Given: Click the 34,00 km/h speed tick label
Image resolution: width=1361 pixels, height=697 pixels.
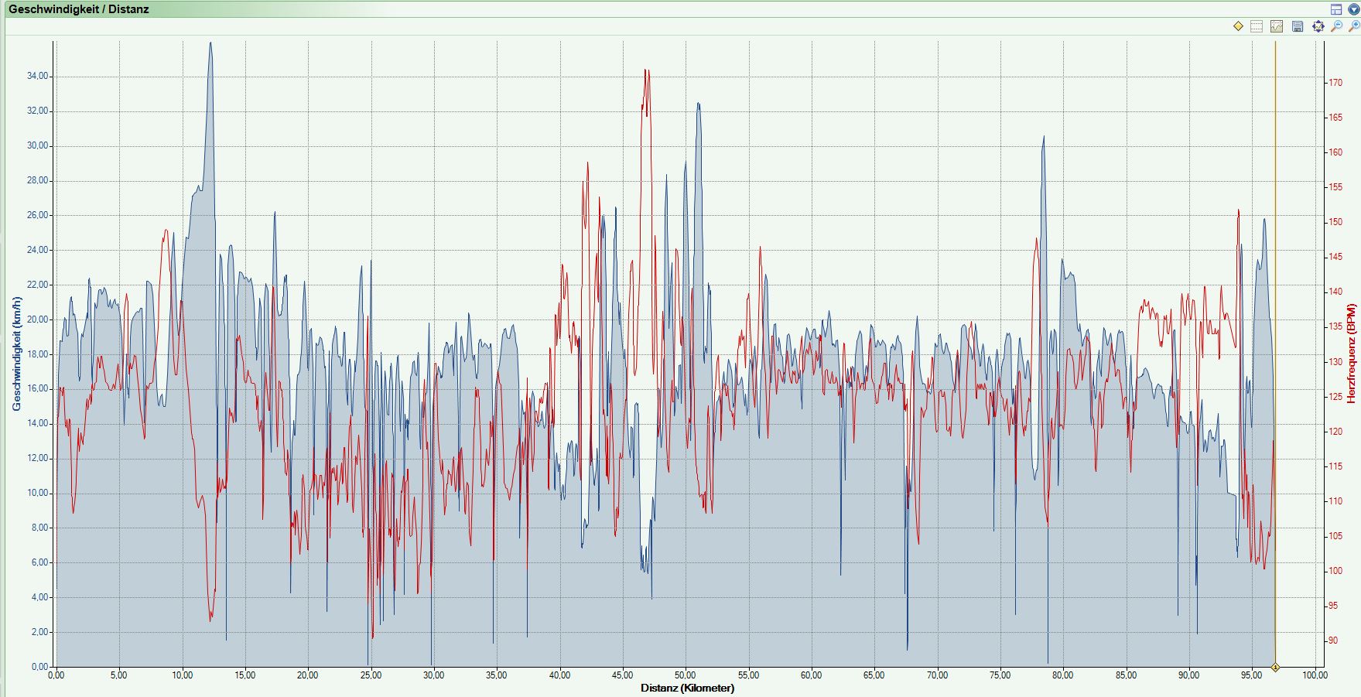Looking at the screenshot, I should click(x=37, y=76).
